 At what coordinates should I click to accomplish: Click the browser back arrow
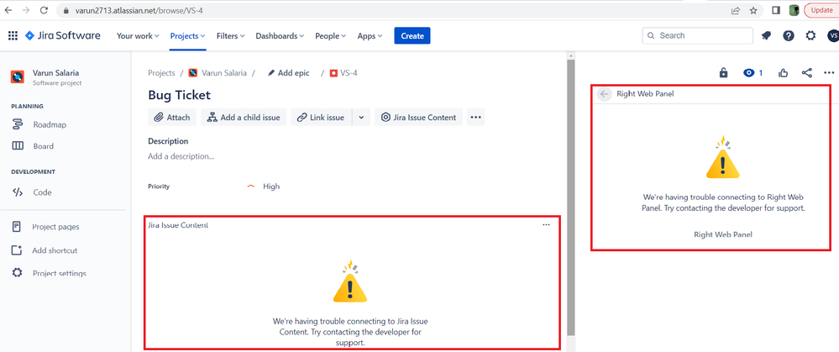(8, 10)
